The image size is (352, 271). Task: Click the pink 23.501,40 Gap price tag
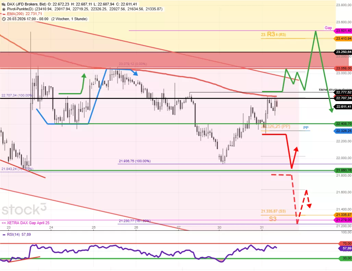(343, 31)
